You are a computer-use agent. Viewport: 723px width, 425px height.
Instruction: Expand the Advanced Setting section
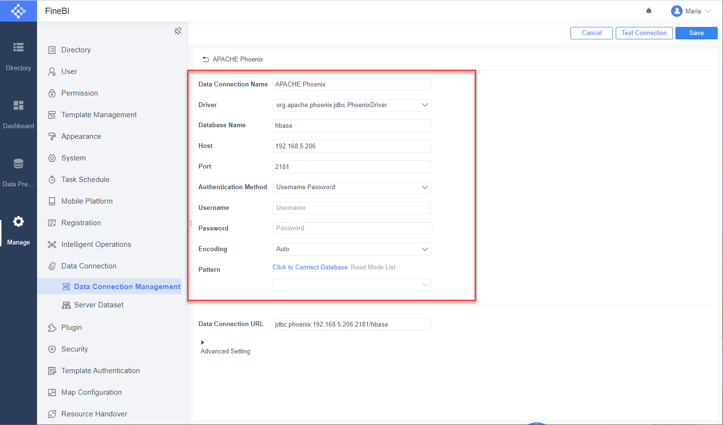point(225,347)
